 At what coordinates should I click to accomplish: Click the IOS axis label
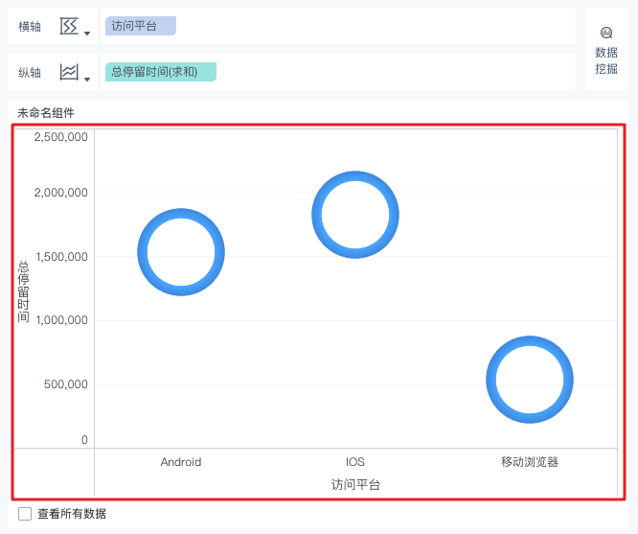tap(355, 462)
